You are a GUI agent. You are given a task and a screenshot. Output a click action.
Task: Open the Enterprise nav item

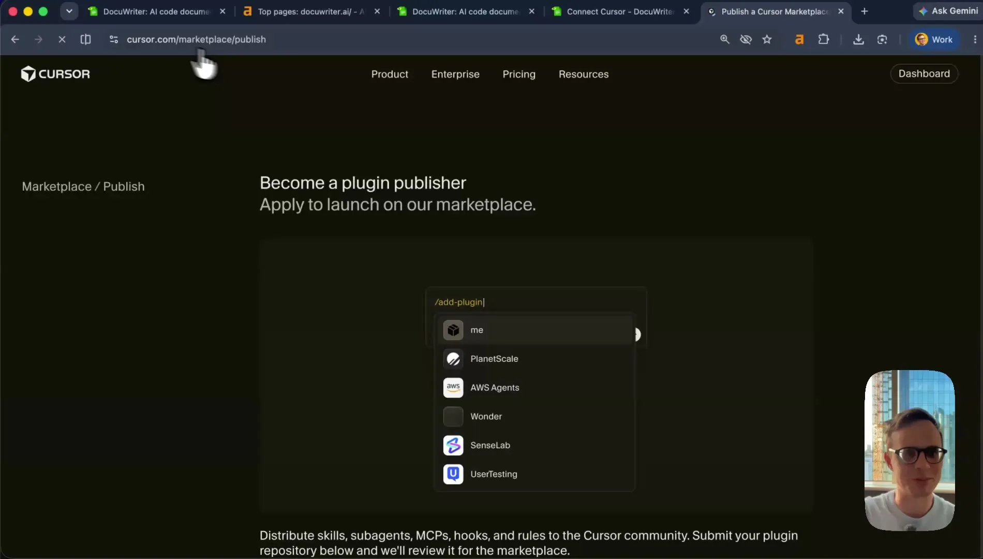(x=455, y=74)
